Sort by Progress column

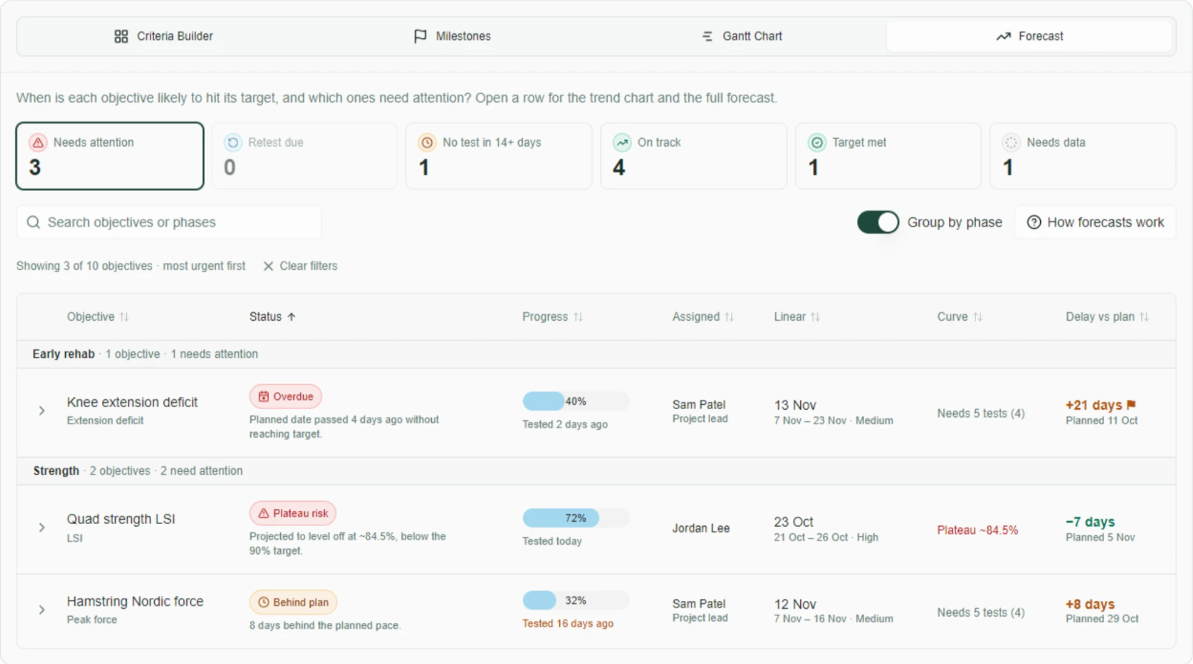(552, 317)
